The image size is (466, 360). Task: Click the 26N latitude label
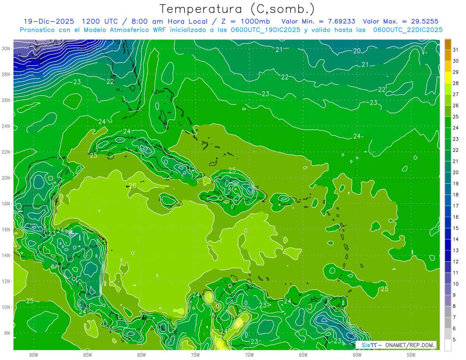pos(6,100)
